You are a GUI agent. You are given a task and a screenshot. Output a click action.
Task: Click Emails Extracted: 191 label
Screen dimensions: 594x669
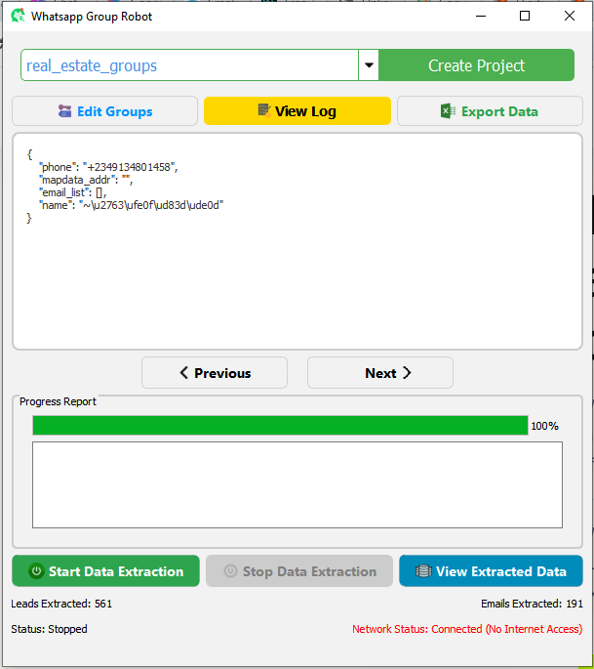(x=532, y=604)
